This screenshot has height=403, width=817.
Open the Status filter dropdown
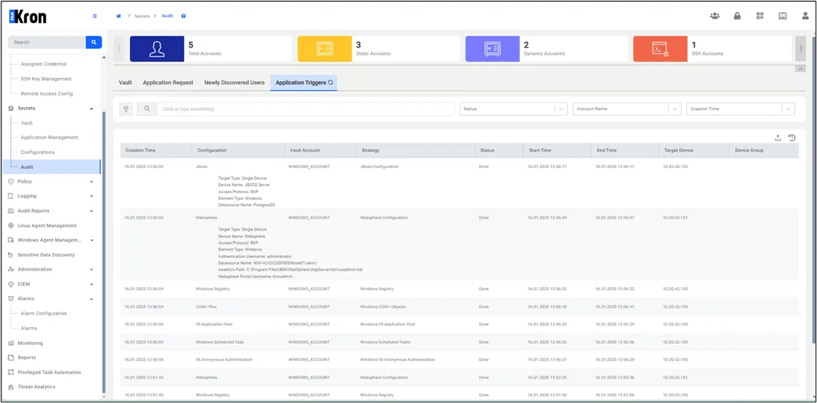[x=513, y=109]
